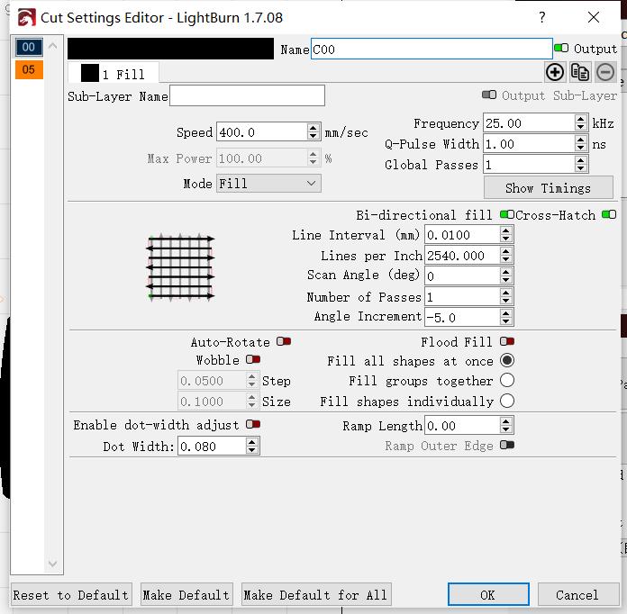Select Fill shapes individually option
The width and height of the screenshot is (627, 614).
(506, 401)
